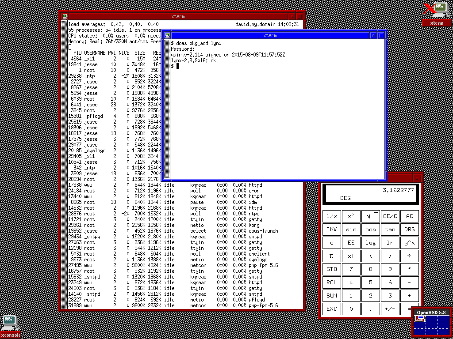Click the calculator 9 key
Viewport: 453px width, 339px height.
click(390, 269)
